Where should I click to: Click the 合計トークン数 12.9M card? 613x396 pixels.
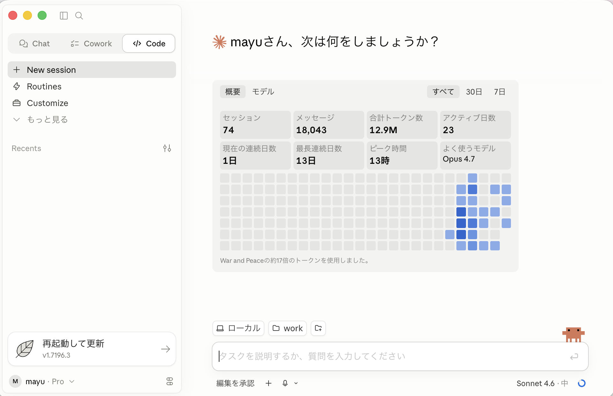pos(402,125)
